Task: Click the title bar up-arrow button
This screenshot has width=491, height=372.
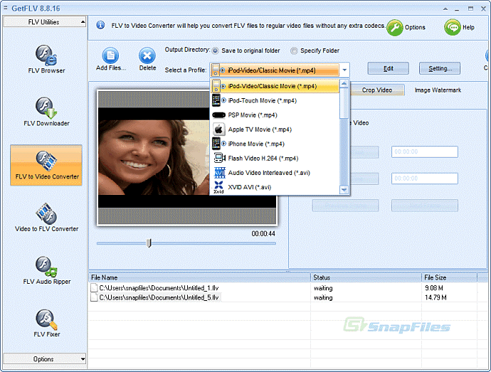Action: (445, 9)
